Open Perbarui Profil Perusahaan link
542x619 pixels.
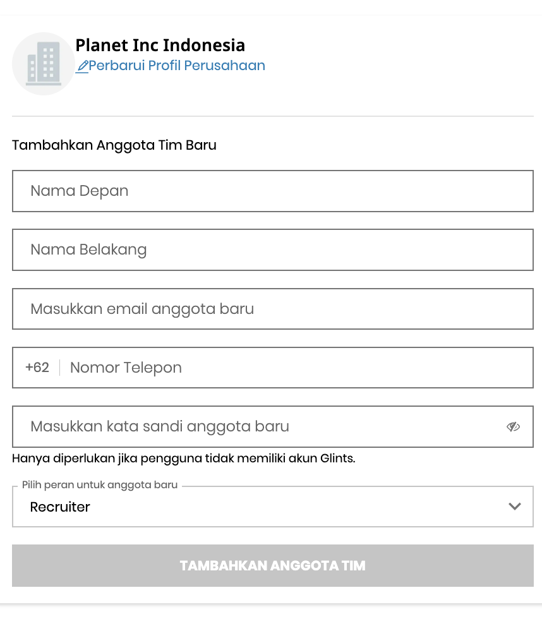(177, 65)
